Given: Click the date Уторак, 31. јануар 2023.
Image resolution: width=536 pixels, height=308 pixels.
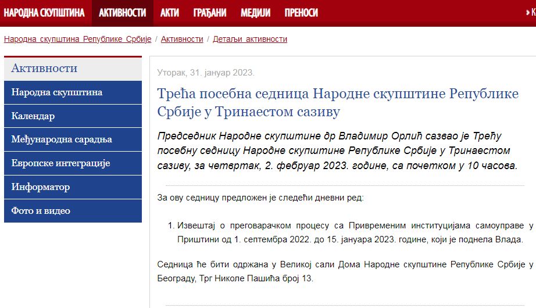Looking at the screenshot, I should tap(206, 73).
